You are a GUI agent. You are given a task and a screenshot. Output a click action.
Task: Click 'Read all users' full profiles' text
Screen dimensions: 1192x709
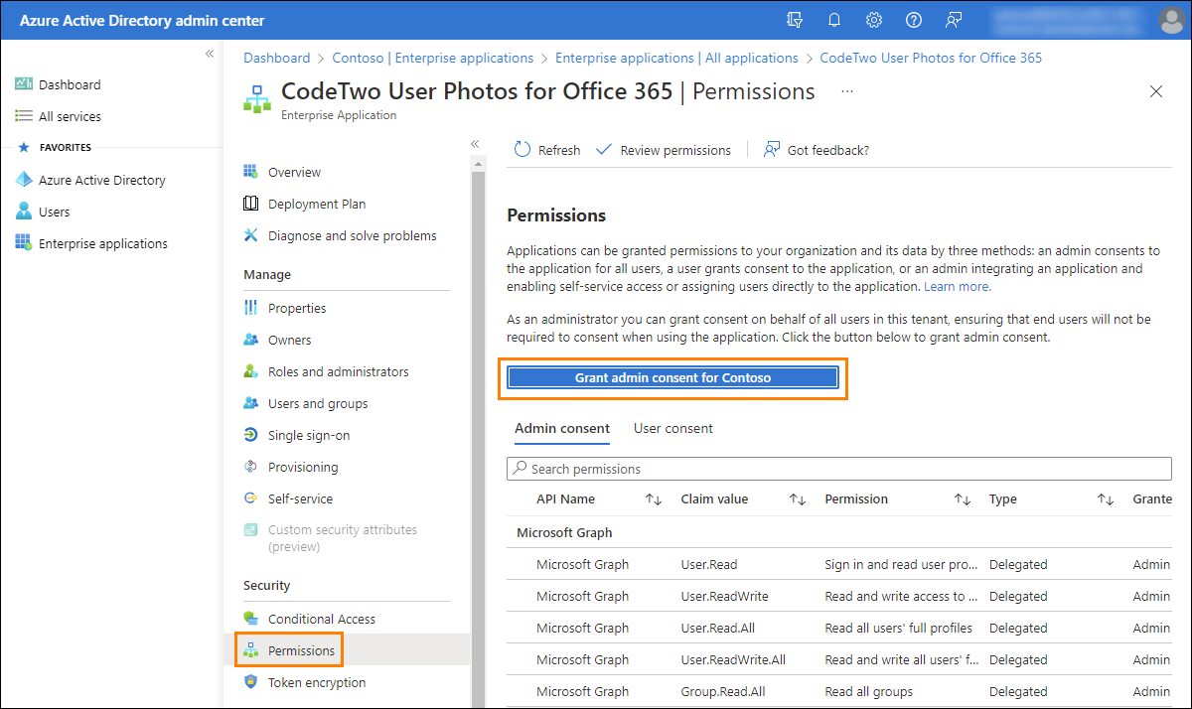pyautogui.click(x=899, y=628)
